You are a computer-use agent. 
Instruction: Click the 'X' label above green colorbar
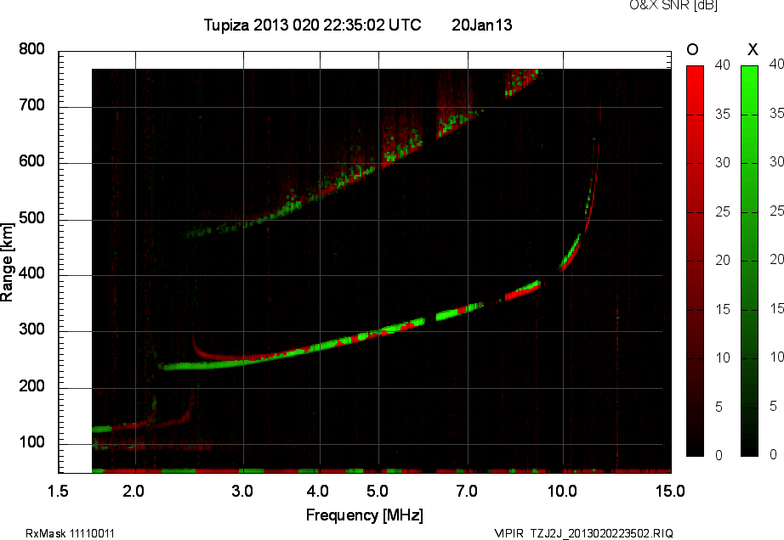(x=753, y=49)
